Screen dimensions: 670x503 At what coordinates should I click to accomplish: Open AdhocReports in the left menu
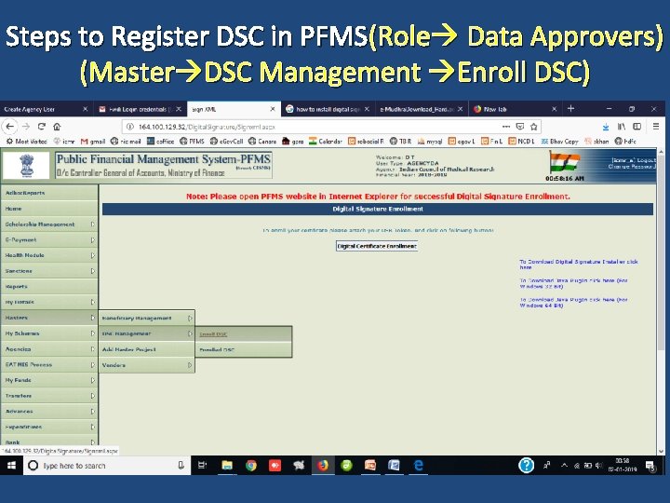[x=49, y=193]
